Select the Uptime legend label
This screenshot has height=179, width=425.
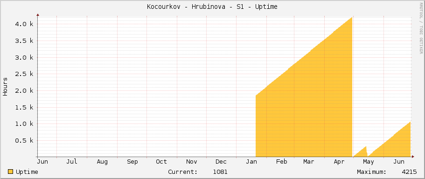point(27,172)
